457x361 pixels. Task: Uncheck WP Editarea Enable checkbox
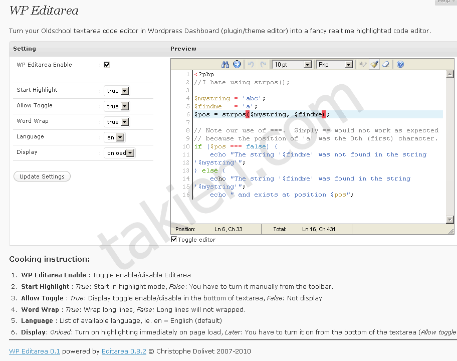point(107,65)
